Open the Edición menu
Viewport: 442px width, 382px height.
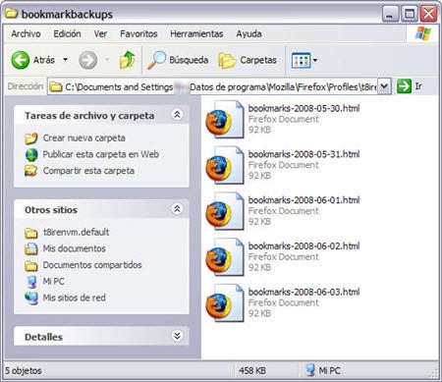coord(67,33)
